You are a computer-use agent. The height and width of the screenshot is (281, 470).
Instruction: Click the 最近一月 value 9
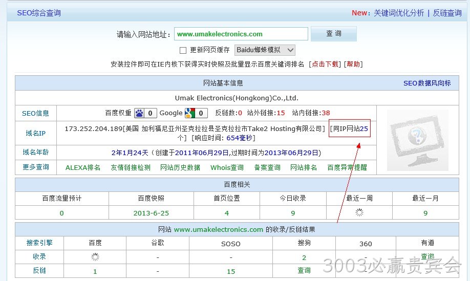425,213
